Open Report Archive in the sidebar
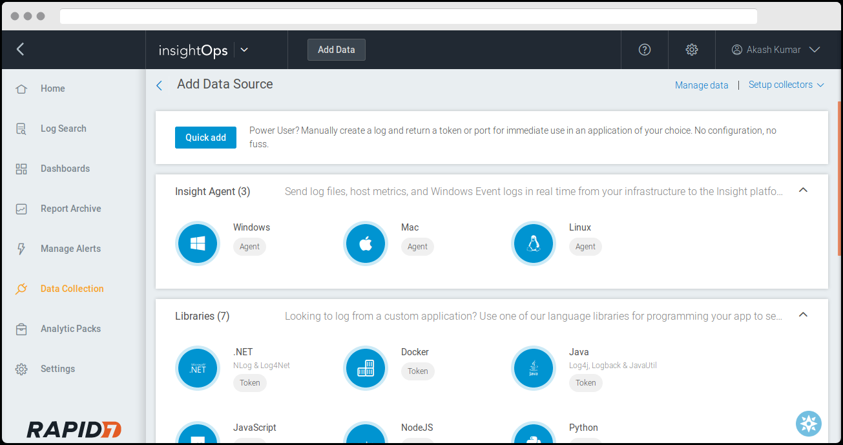Viewport: 843px width, 445px height. [72, 209]
